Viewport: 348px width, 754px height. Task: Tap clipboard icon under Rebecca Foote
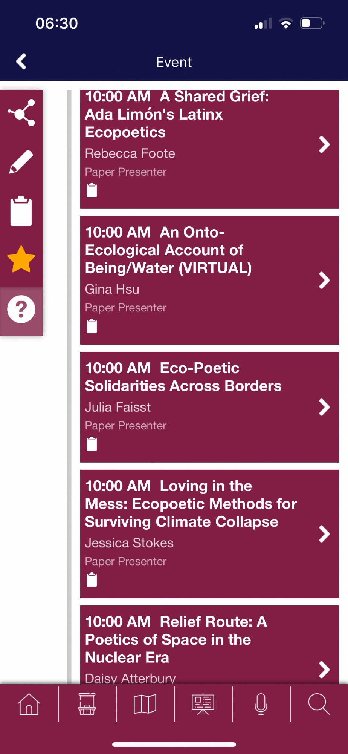pos(92,190)
